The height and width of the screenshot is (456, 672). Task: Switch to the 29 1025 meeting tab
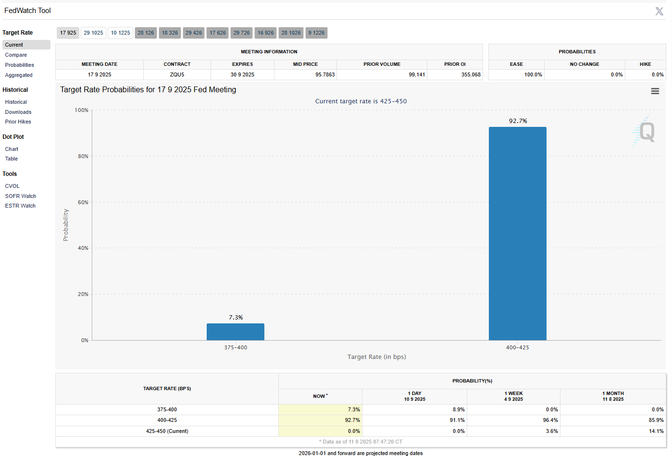pyautogui.click(x=93, y=33)
